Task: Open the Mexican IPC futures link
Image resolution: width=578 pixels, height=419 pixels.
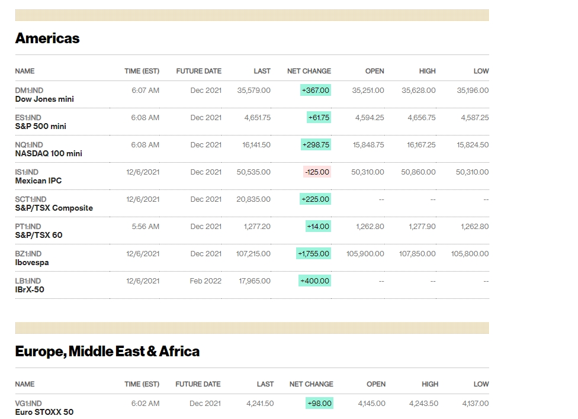Action: pos(38,181)
